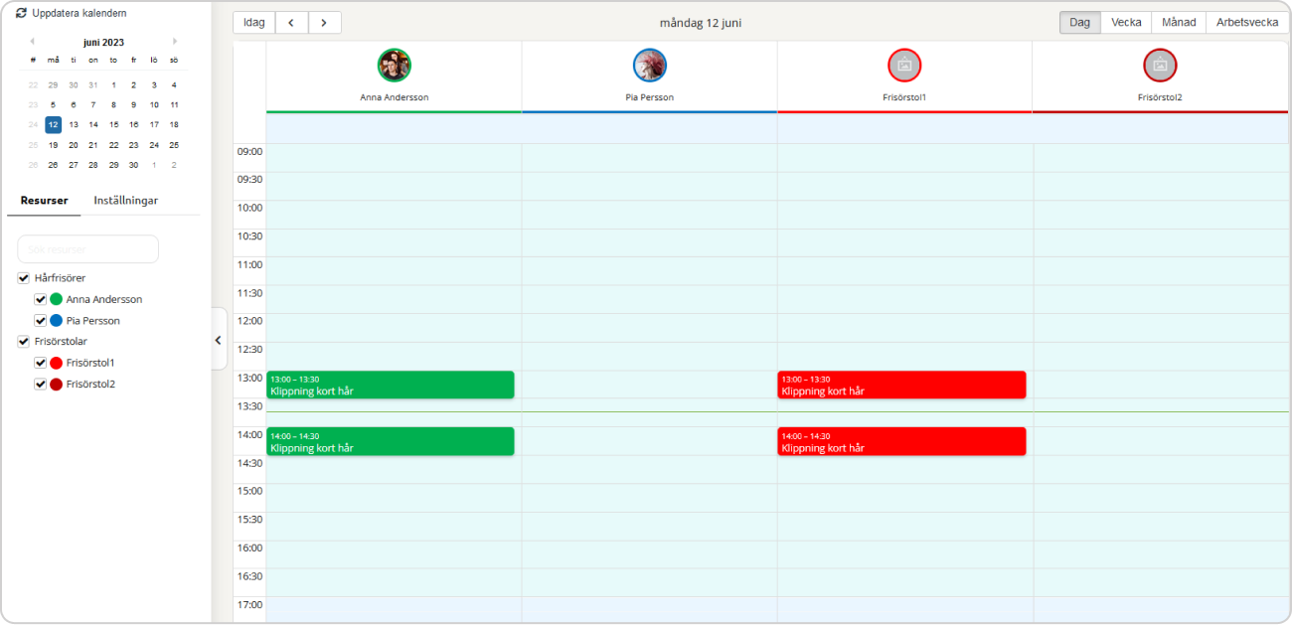The height and width of the screenshot is (625, 1292).
Task: Click the juni 2023 month title
Action: click(x=103, y=42)
